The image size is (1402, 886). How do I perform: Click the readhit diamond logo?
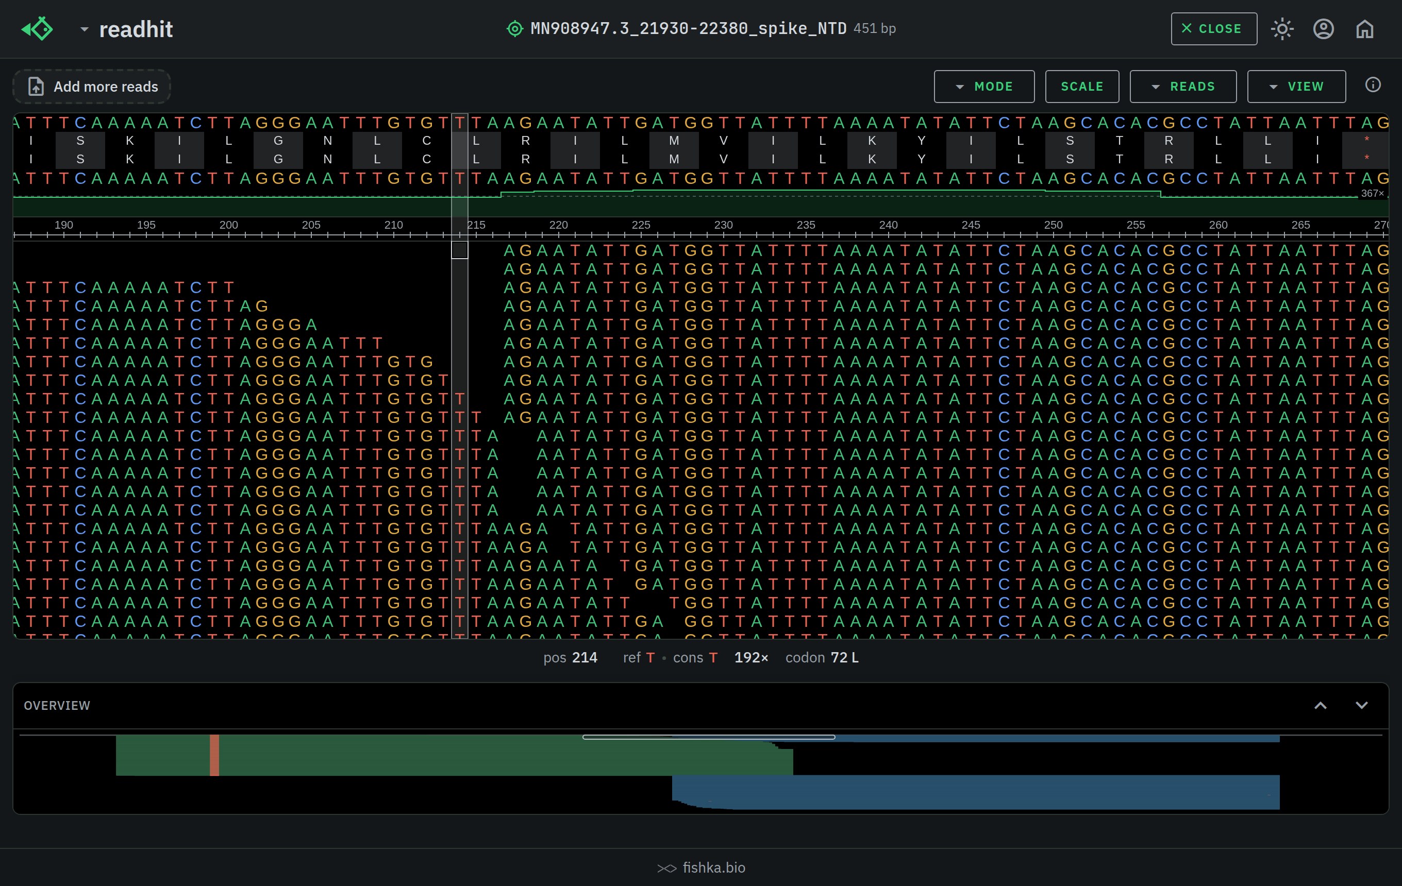coord(37,28)
